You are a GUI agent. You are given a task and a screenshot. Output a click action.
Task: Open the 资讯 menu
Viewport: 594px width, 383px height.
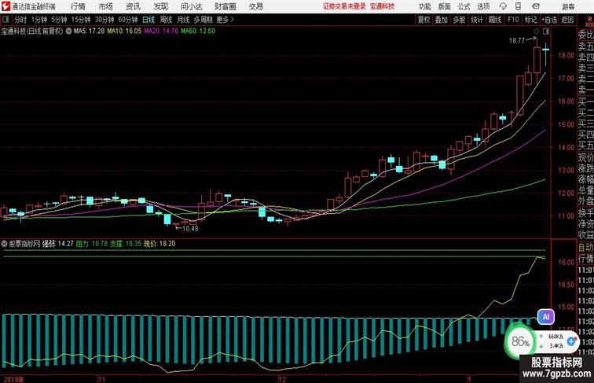pyautogui.click(x=133, y=6)
